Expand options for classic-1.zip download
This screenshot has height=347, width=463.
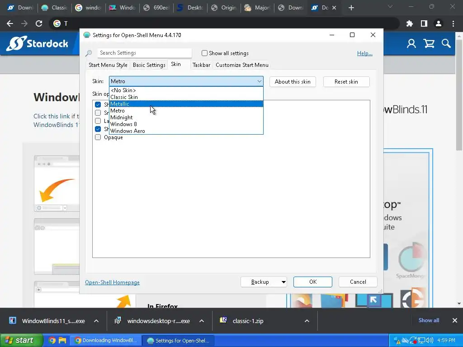click(307, 321)
